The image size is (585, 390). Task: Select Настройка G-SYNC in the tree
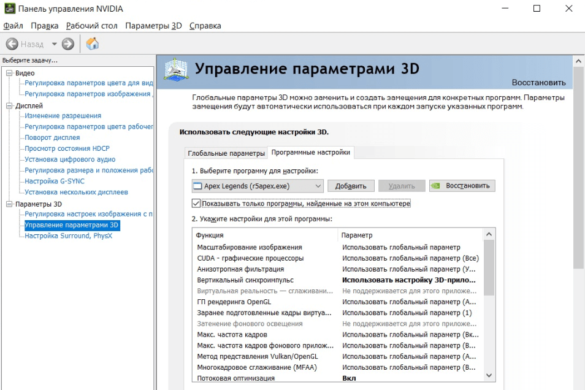(x=55, y=182)
